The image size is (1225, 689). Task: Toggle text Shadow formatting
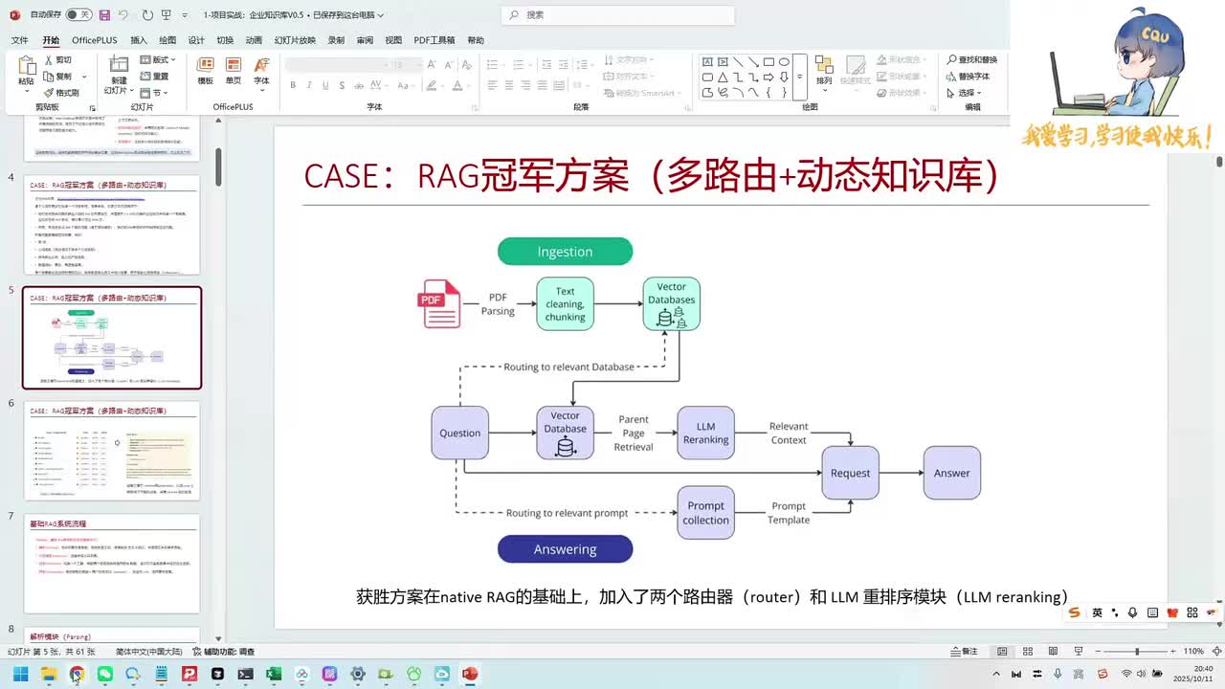tap(342, 85)
